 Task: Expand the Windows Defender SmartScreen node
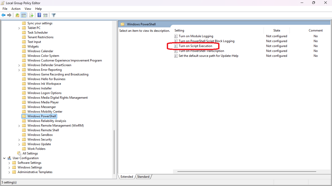point(19,65)
